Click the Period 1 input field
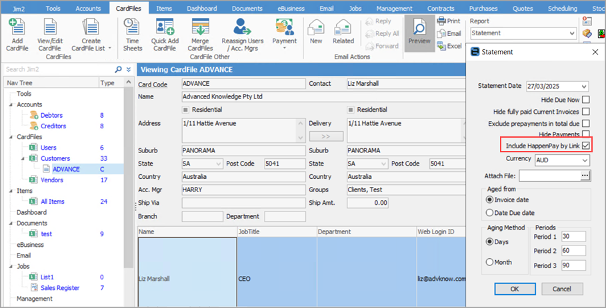The image size is (606, 308). (574, 236)
